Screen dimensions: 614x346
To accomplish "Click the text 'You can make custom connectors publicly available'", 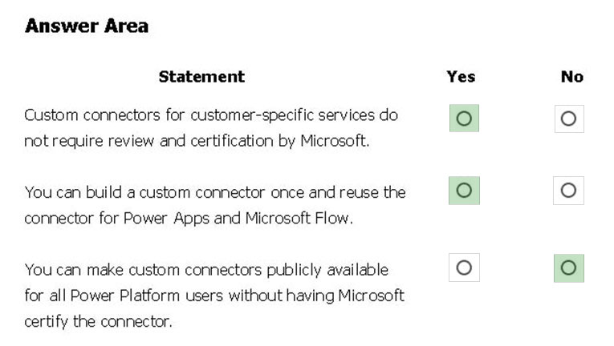I will coord(206,270).
